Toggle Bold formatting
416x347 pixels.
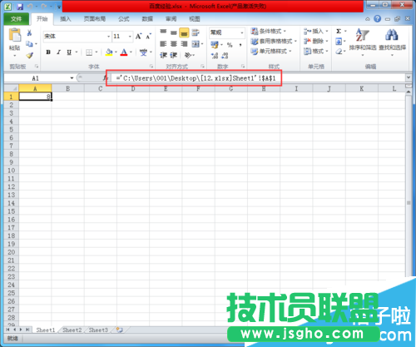(x=48, y=52)
